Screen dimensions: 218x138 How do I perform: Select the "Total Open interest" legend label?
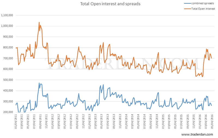[203, 8]
